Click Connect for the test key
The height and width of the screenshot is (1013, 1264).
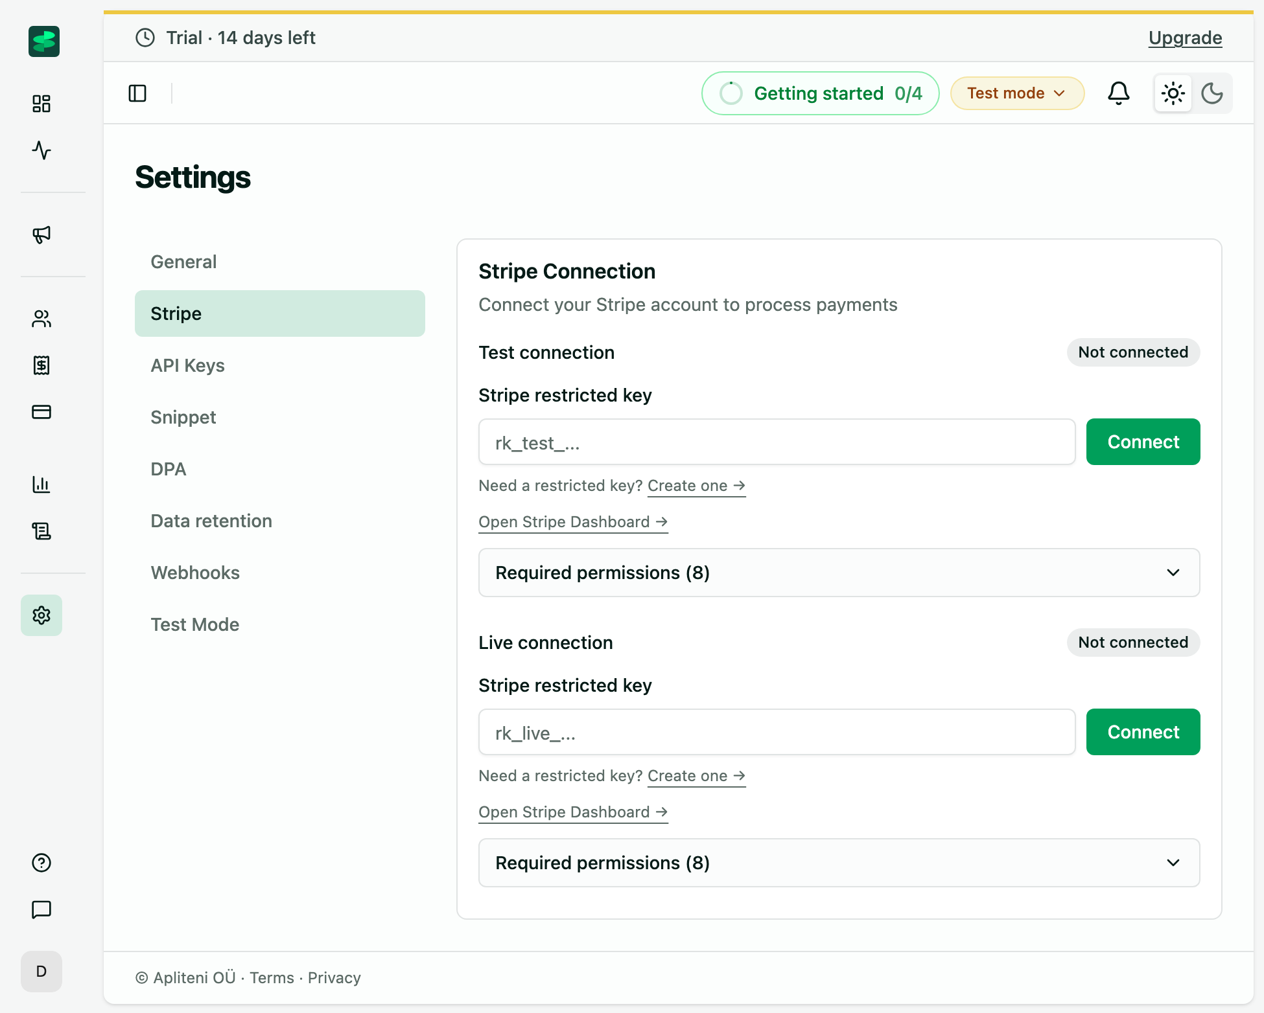[x=1143, y=442]
